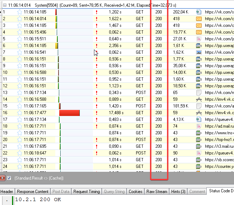Select the long red timing bar on row 16
The width and height of the screenshot is (234, 205).
[x=69, y=113]
